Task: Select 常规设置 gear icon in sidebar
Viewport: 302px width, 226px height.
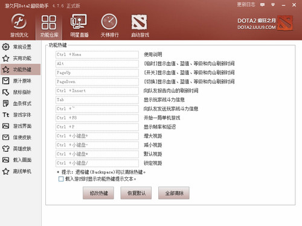Action: pos(5,47)
